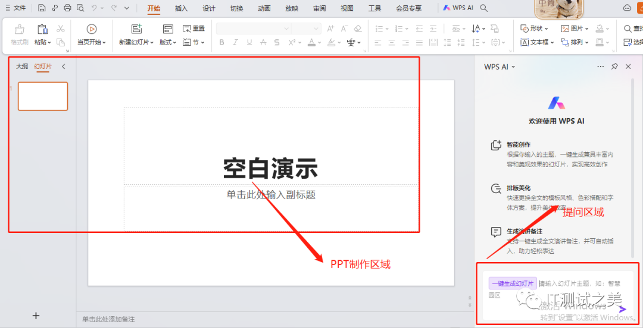The height and width of the screenshot is (328, 643).
Task: Click the Print icon in quick access toolbar
Action: (67, 8)
